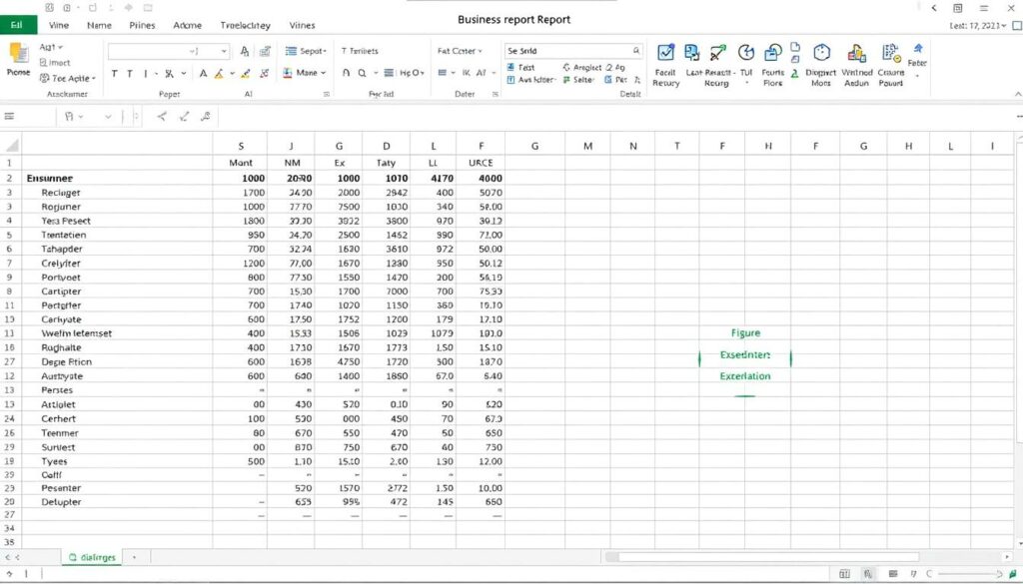Click the increase font size icon
1023x584 pixels.
pyautogui.click(x=245, y=51)
